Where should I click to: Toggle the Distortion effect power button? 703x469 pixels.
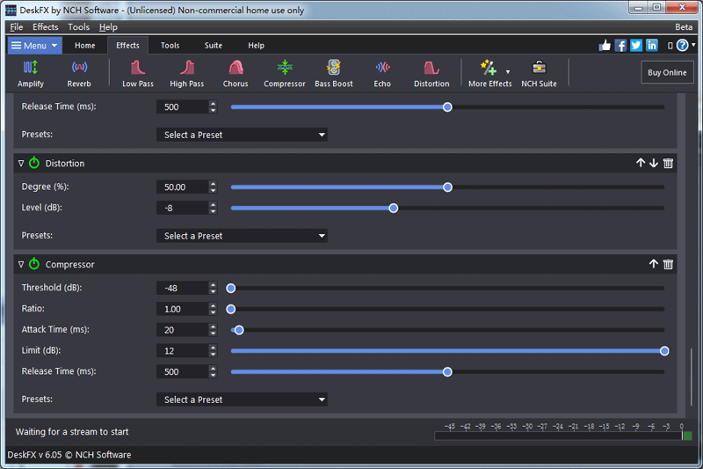point(34,163)
